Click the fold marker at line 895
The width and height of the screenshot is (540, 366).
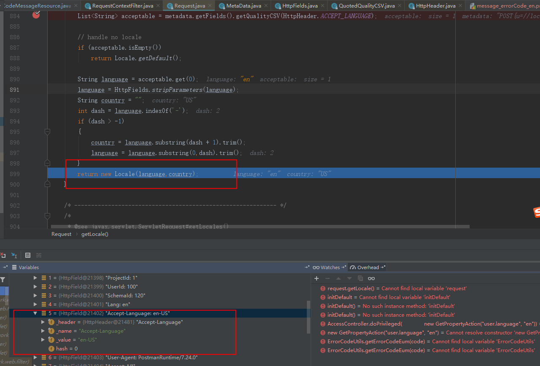tap(47, 132)
